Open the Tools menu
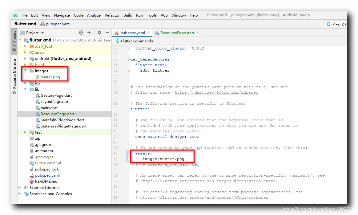358x215 pixels. tap(151, 15)
